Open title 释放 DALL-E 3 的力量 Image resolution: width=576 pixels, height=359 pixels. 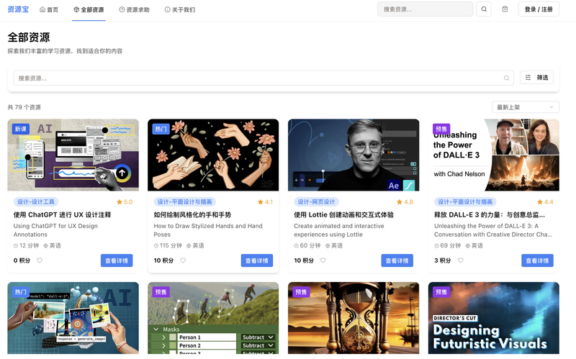click(490, 214)
